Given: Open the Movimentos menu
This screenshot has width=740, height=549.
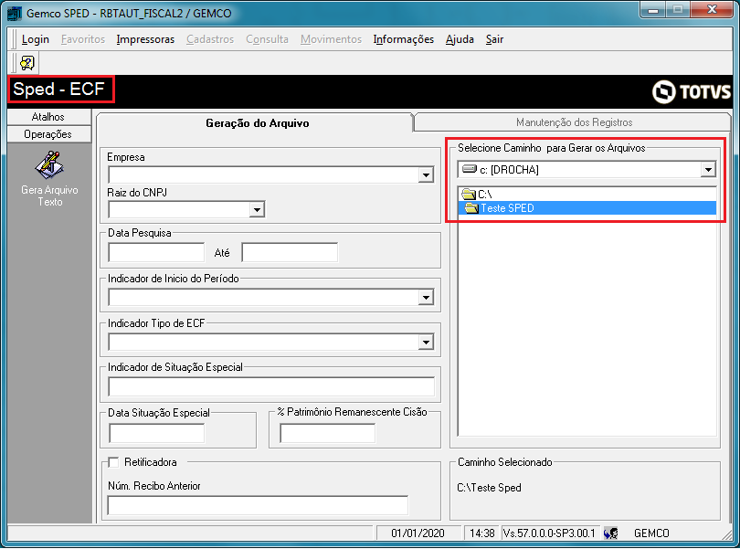Looking at the screenshot, I should tap(332, 39).
